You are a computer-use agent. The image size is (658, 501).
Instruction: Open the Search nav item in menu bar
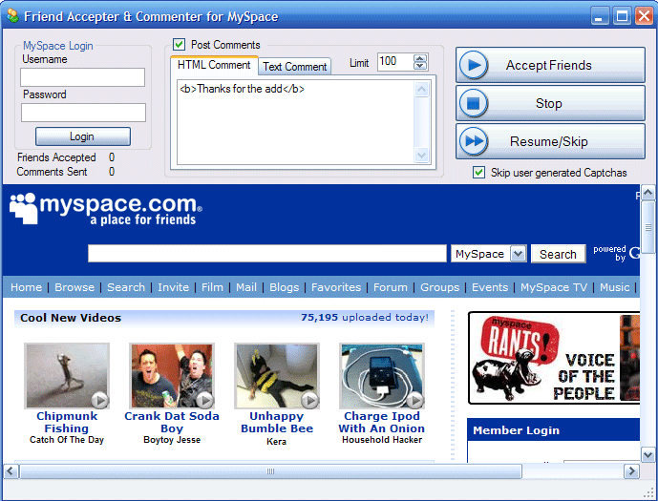126,287
